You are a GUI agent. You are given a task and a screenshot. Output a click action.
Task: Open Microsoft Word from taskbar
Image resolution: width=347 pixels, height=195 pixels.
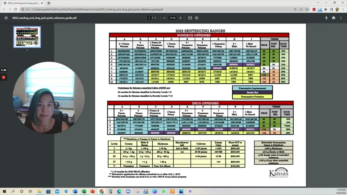pyautogui.click(x=75, y=191)
